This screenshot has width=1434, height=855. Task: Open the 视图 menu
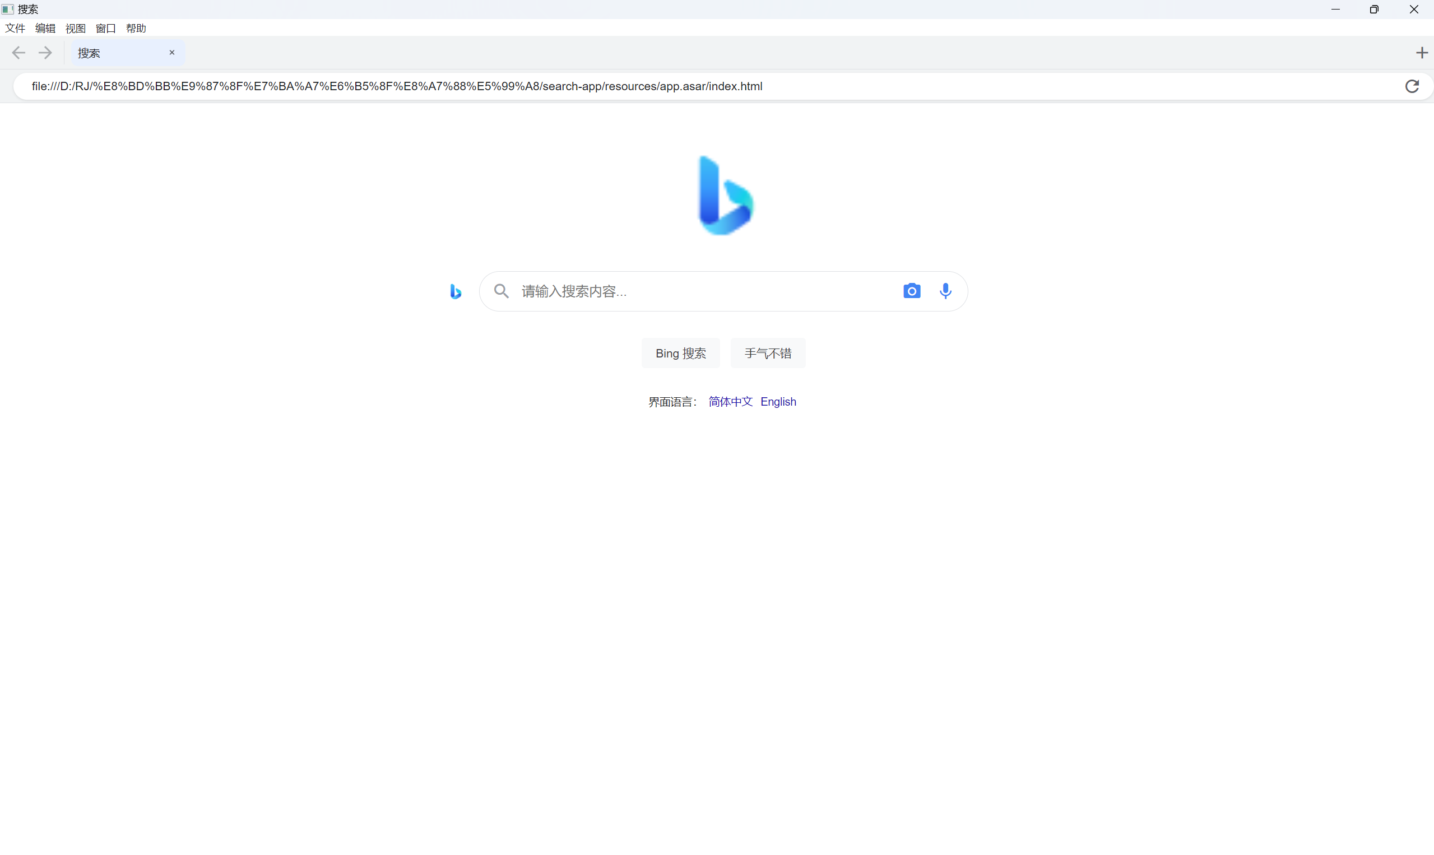(76, 28)
